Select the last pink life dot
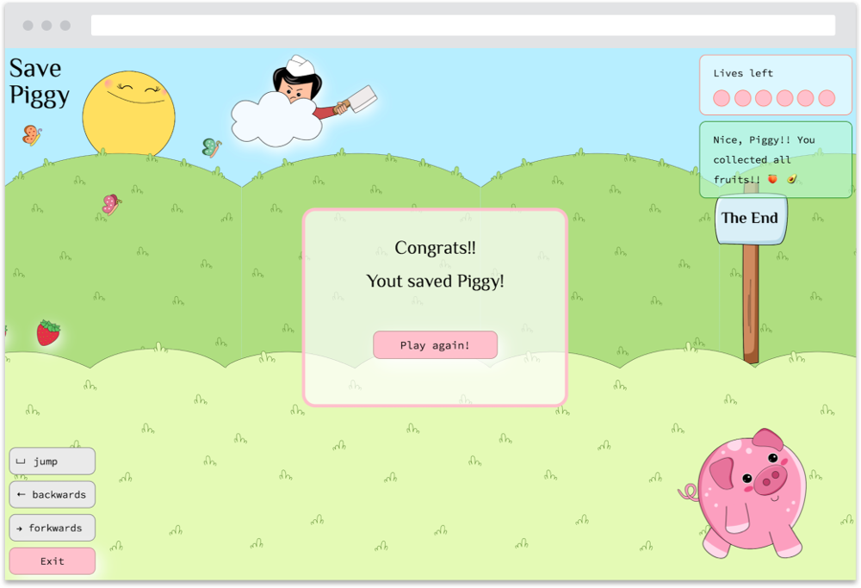The height and width of the screenshot is (588, 861). 827,98
